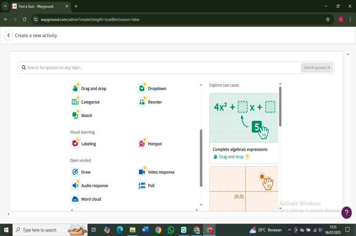Open the browser tab list dropdown
The height and width of the screenshot is (236, 356).
click(x=5, y=6)
